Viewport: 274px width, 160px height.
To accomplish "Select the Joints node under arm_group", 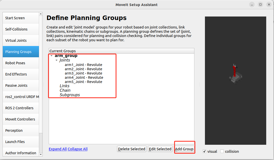I will pos(65,60).
